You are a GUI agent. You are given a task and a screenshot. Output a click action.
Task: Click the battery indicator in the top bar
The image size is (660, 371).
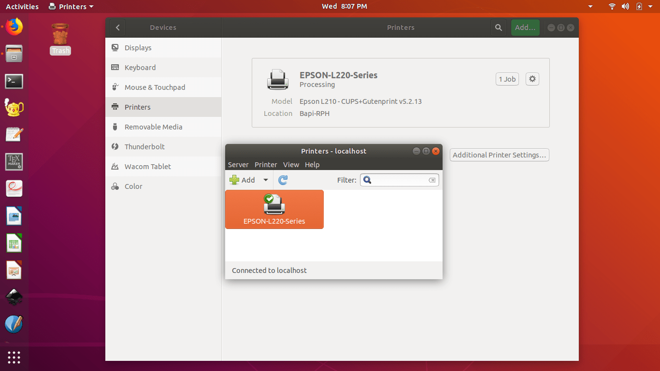[639, 6]
